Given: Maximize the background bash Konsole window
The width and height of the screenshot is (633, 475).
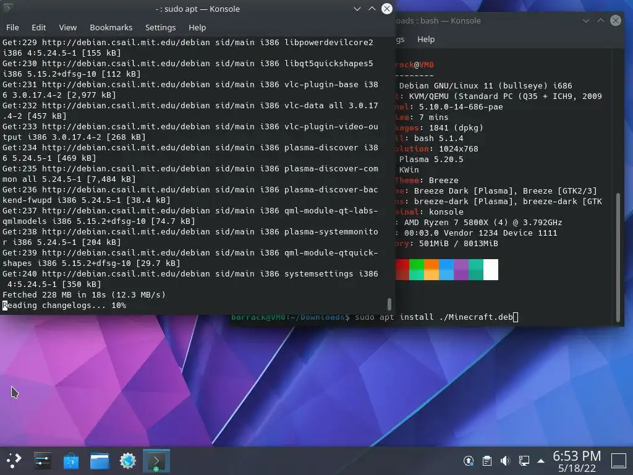Looking at the screenshot, I should click(601, 20).
